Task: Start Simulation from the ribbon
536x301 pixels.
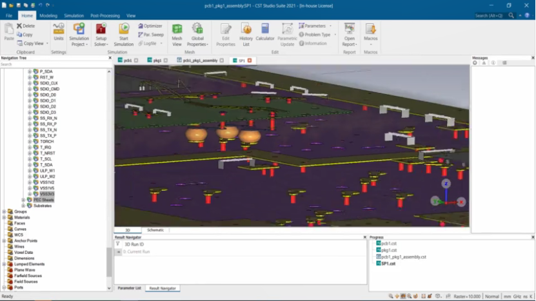Action: click(124, 35)
